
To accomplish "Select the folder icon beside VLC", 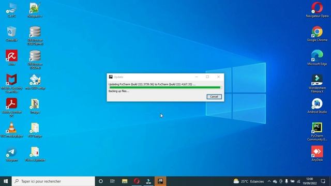I will click(x=35, y=130).
